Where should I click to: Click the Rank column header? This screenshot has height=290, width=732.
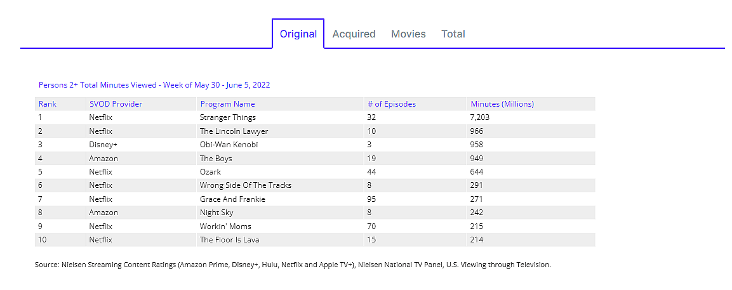coord(48,104)
